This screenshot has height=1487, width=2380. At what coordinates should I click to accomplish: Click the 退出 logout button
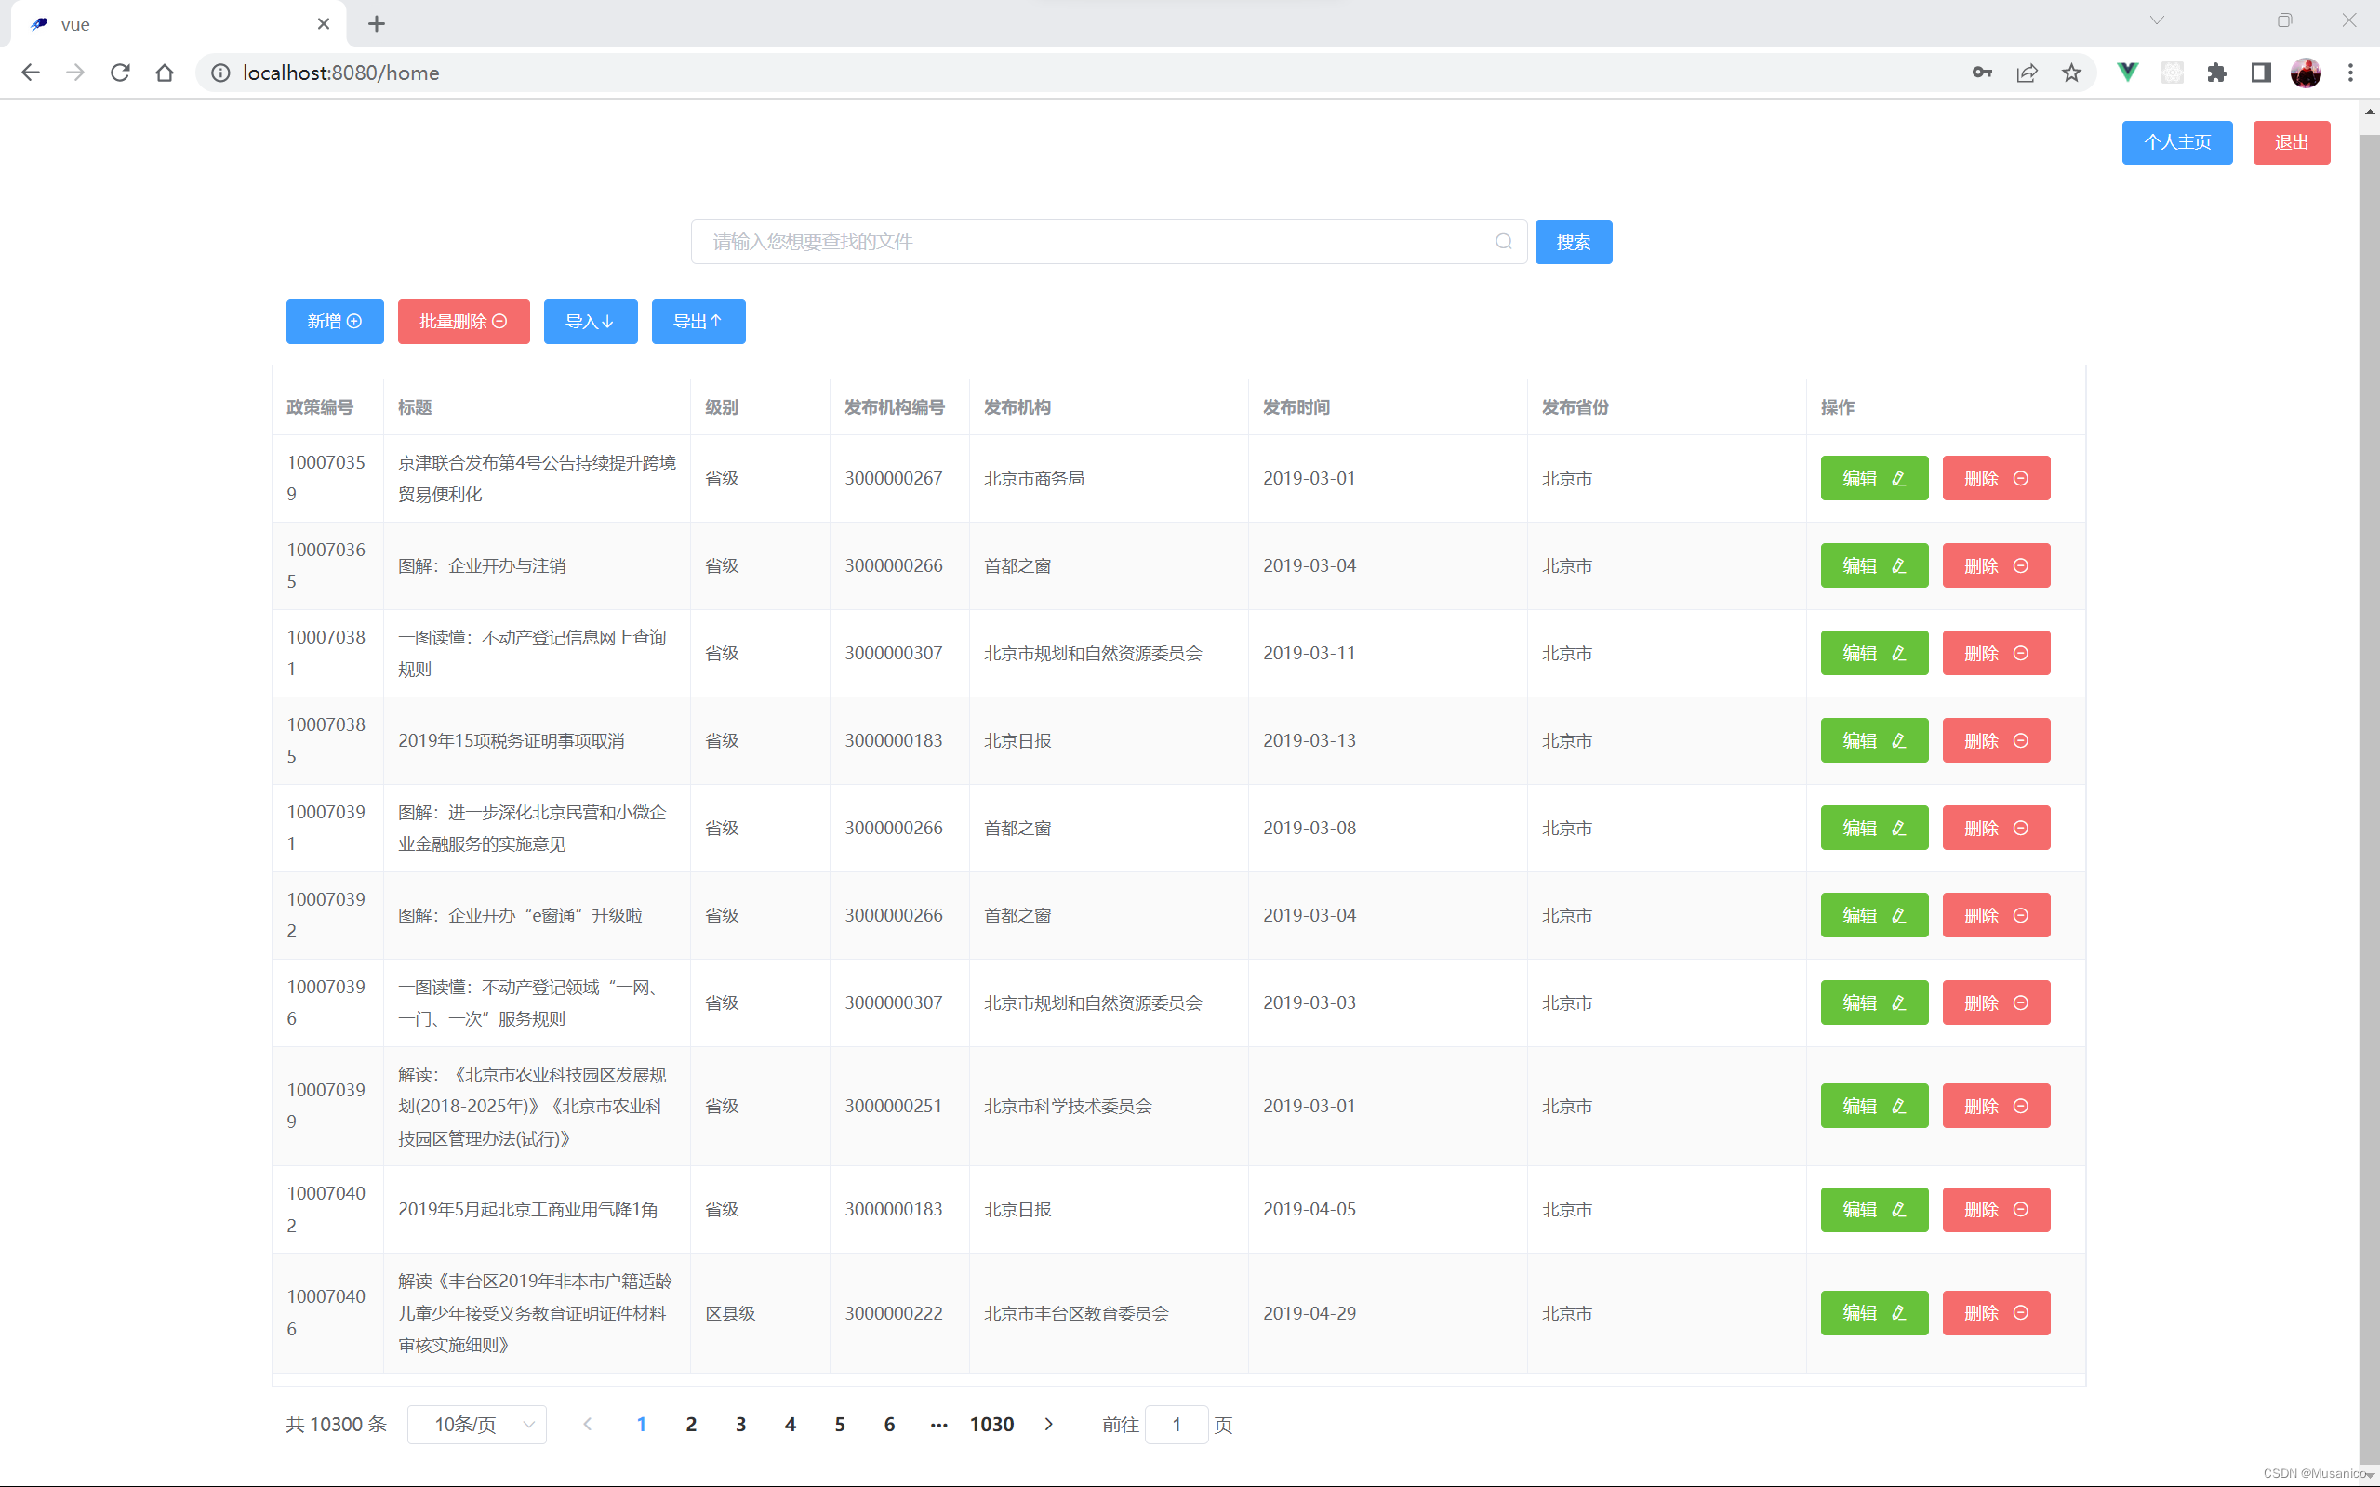(x=2292, y=142)
